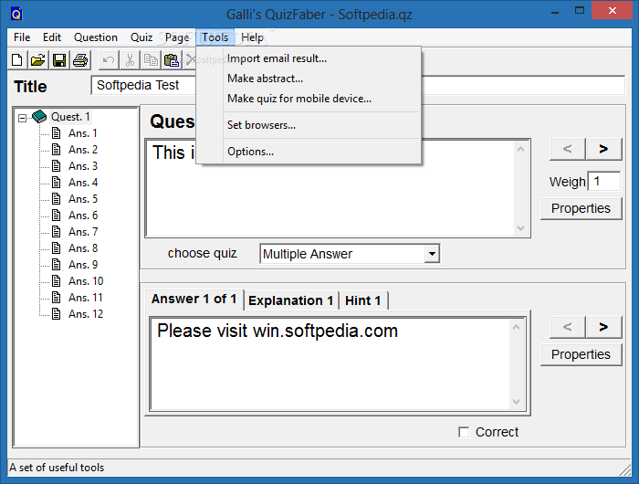
Task: Click answer text scrollbar up arrow
Action: coord(517,327)
